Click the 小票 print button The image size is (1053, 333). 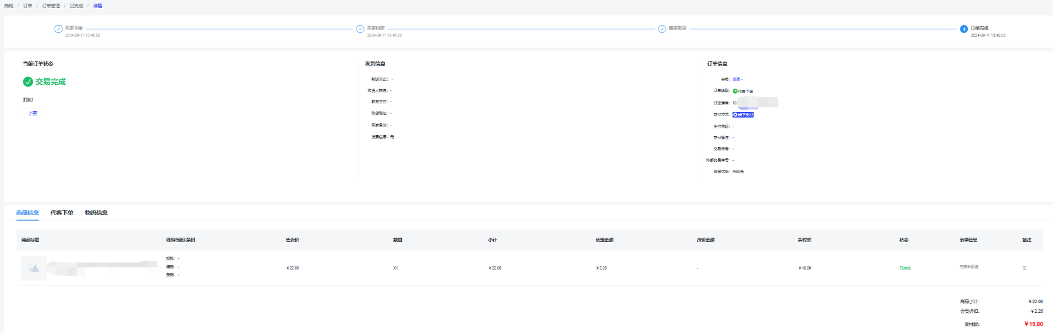point(32,114)
